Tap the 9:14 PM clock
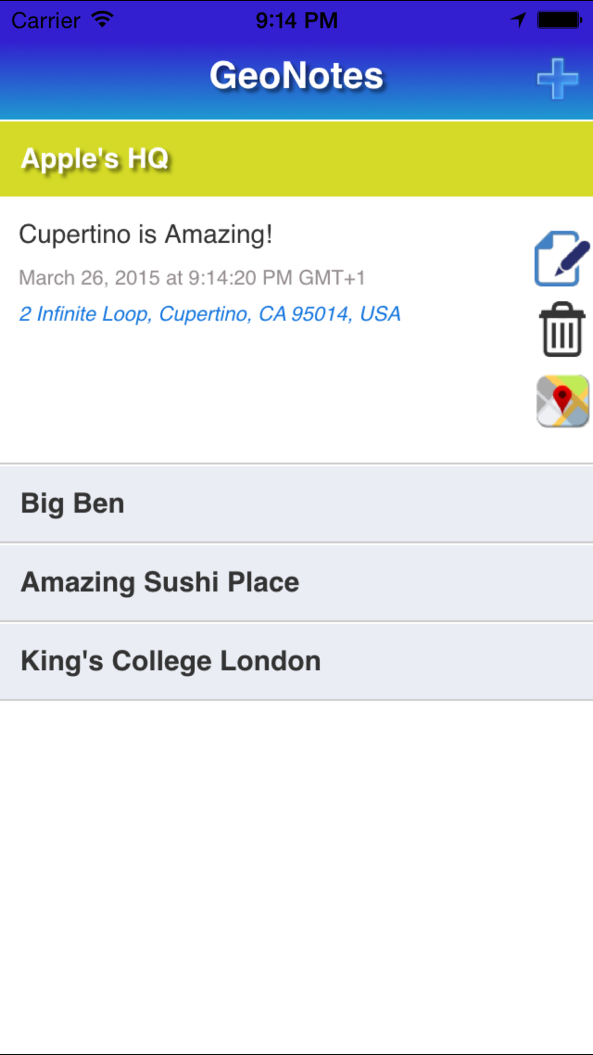 pyautogui.click(x=296, y=21)
